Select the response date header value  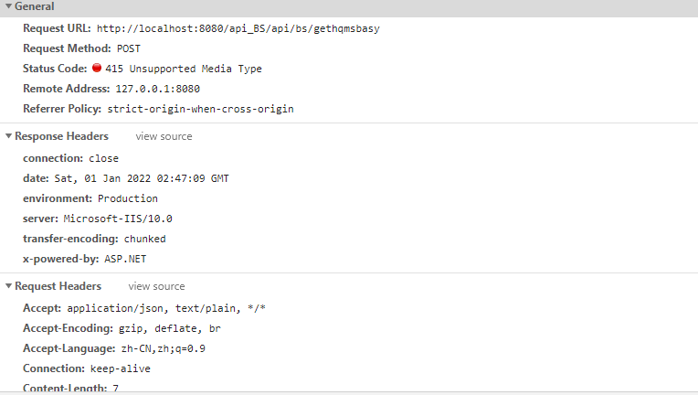click(x=152, y=178)
